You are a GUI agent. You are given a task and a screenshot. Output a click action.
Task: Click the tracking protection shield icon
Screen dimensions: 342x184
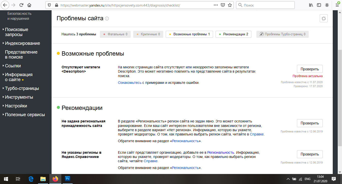[50, 5]
